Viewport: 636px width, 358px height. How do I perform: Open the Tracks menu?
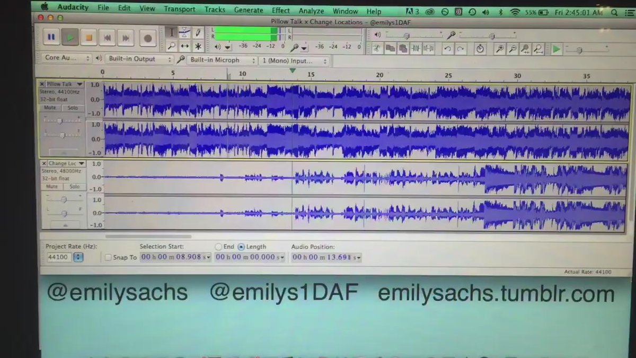[215, 10]
